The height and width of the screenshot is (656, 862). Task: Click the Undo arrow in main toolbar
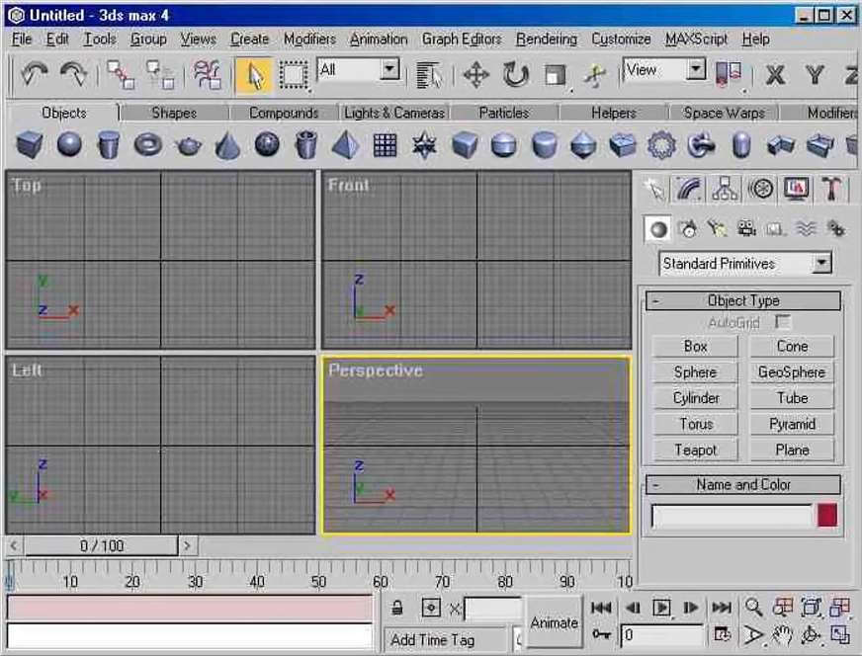(x=34, y=74)
